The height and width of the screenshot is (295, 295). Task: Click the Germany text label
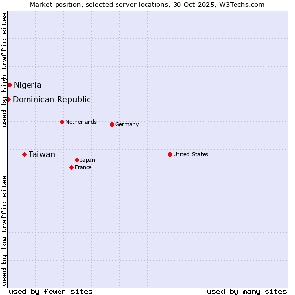127,124
